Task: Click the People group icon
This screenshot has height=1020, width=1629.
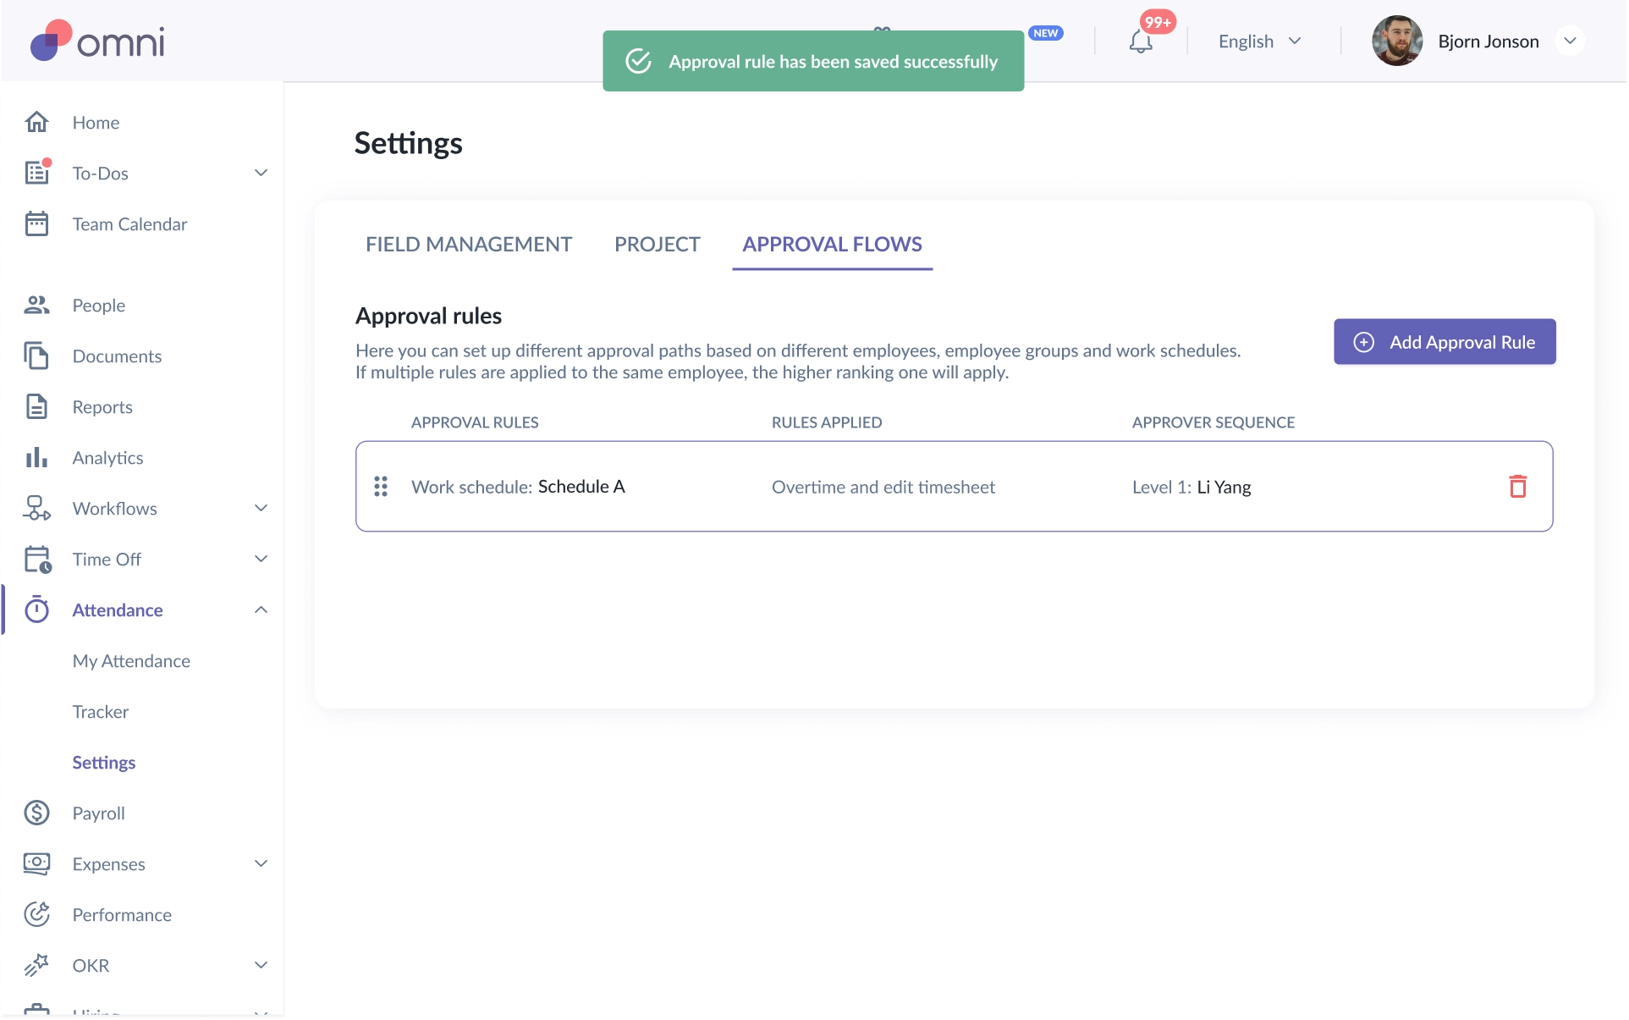Action: coord(36,305)
